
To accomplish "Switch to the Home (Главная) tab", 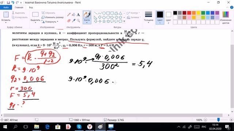I will 19,7.
